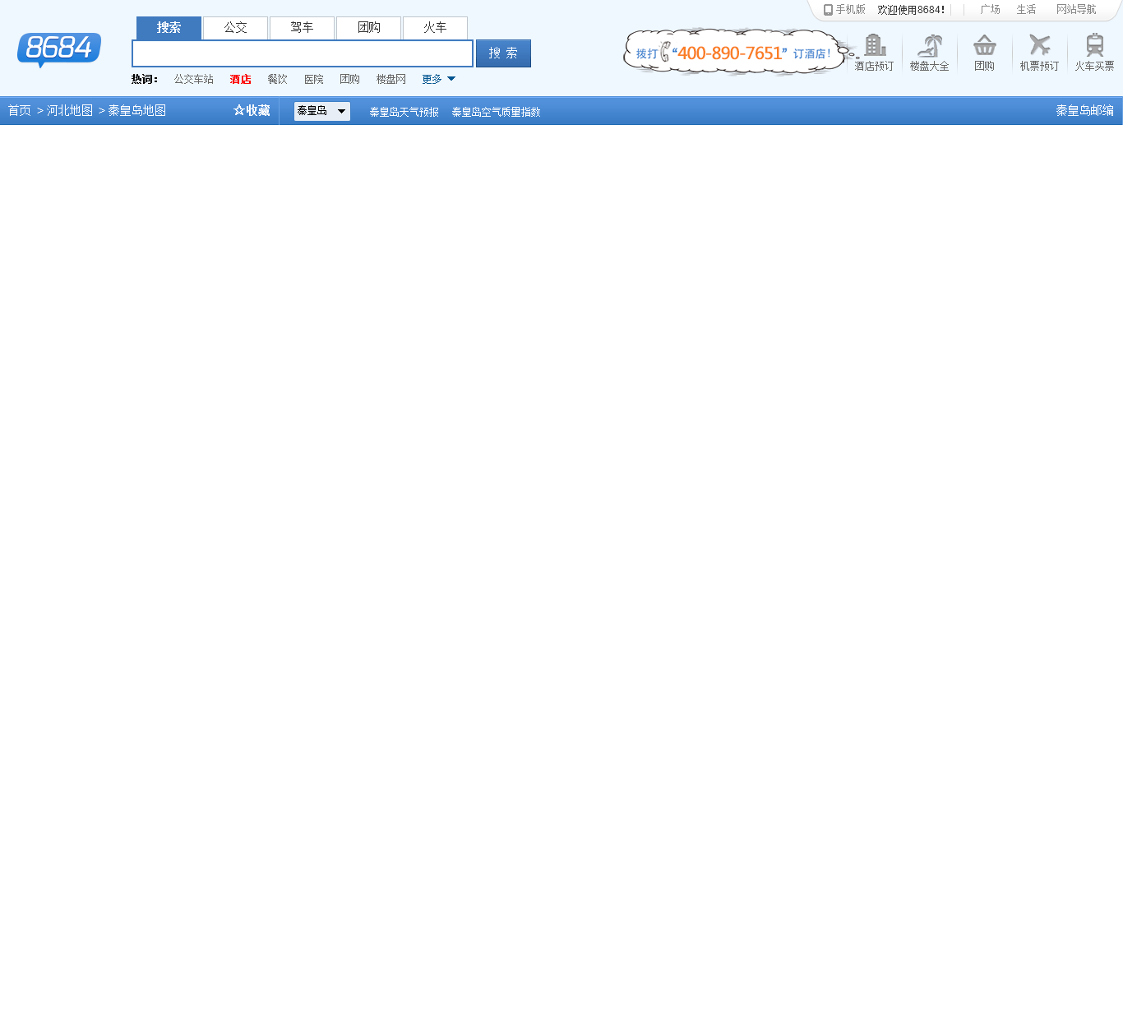Select the 搜索 search tab
The height and width of the screenshot is (1021, 1123).
[x=169, y=28]
